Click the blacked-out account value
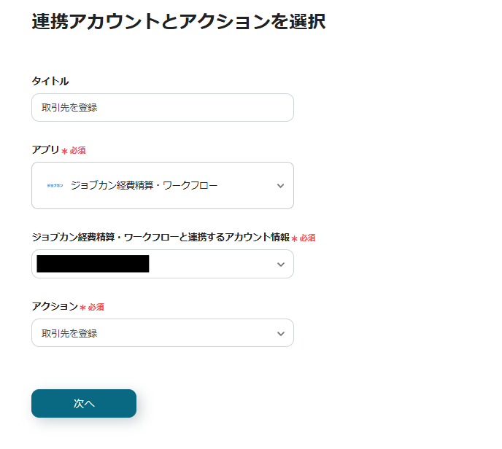The image size is (502, 449). click(93, 264)
